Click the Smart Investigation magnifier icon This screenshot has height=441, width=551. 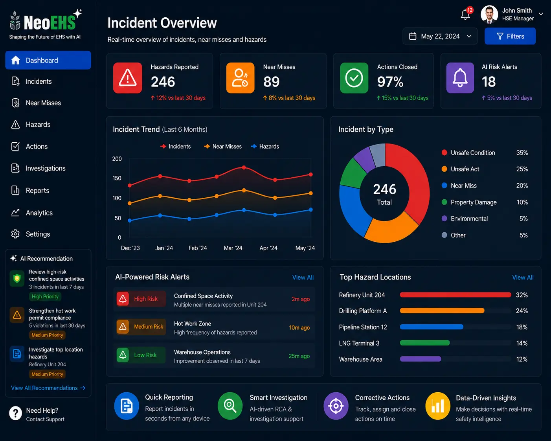click(230, 406)
